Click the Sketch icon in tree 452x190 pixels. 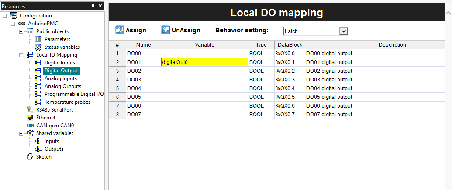point(30,157)
